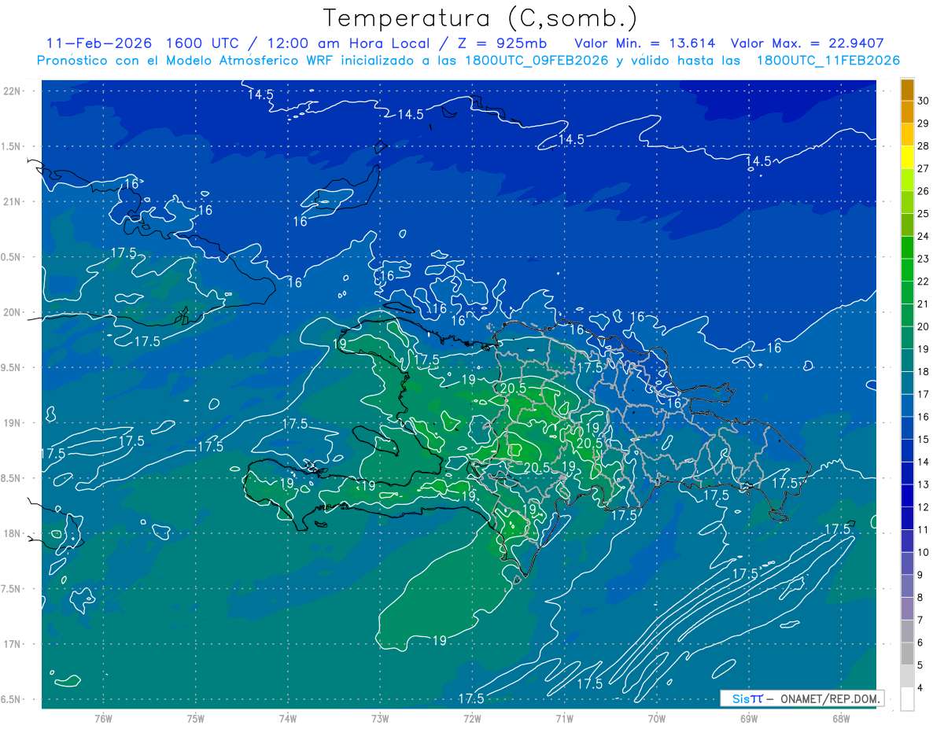Click the "18N" latitude axis label
The width and height of the screenshot is (944, 729).
point(12,533)
